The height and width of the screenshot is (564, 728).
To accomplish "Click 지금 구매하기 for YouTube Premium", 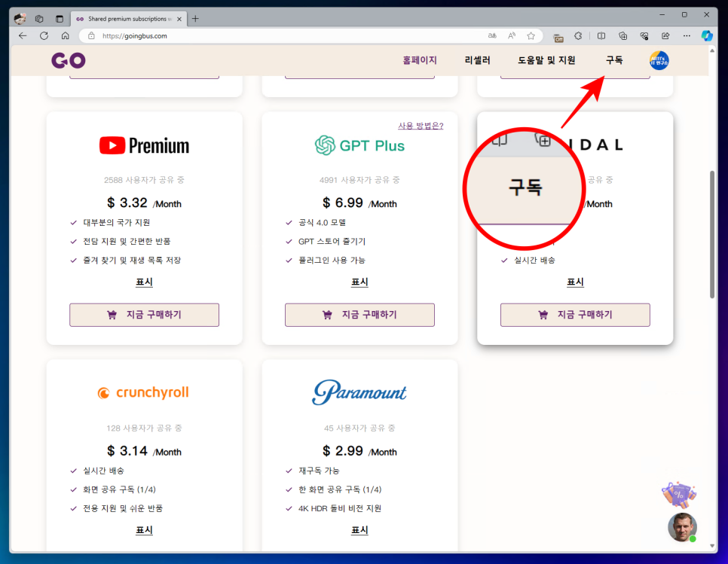I will click(x=145, y=315).
